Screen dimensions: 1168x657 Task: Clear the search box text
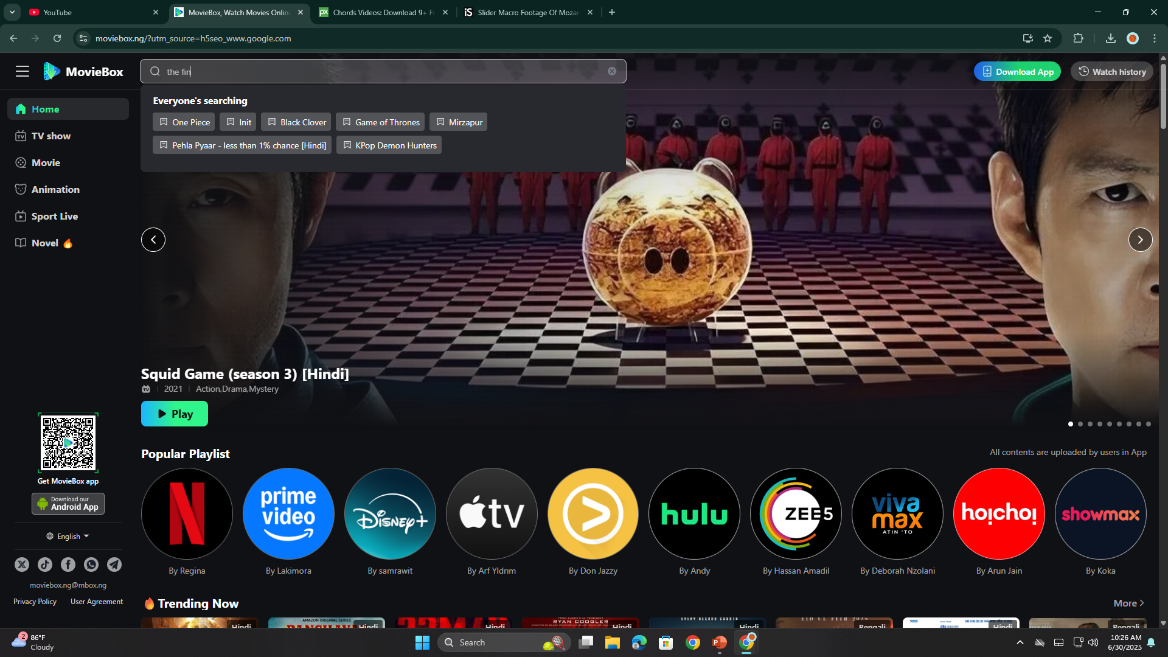[612, 71]
